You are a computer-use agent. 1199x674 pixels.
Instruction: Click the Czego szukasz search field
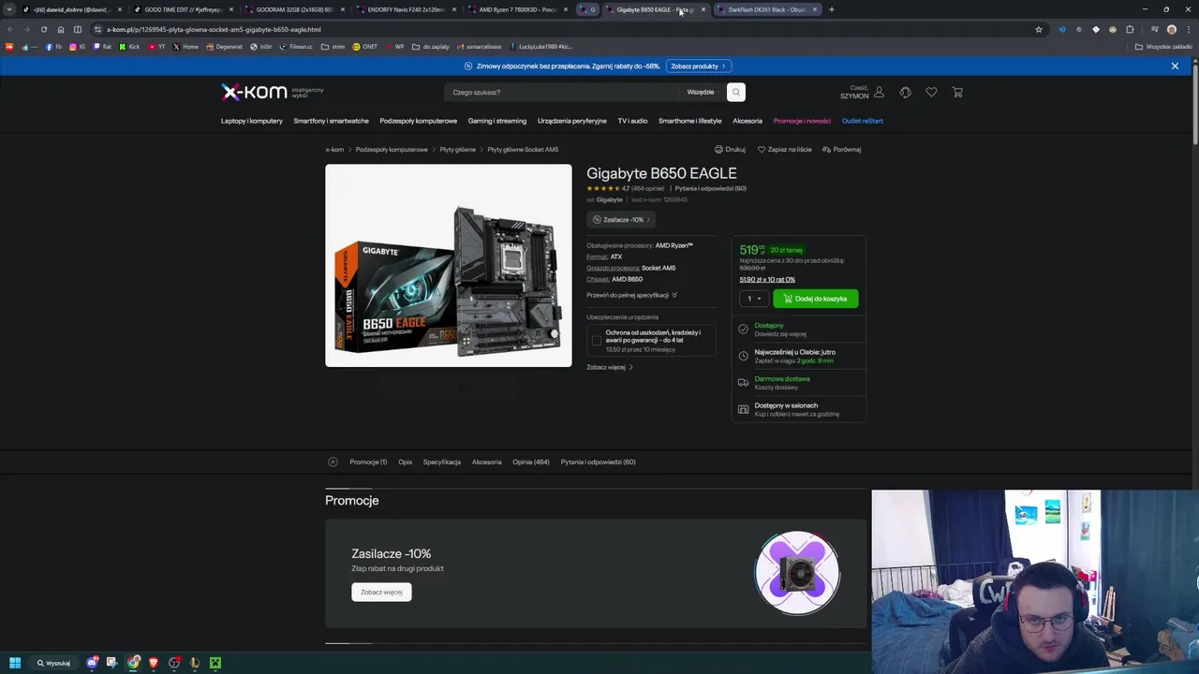tap(562, 92)
